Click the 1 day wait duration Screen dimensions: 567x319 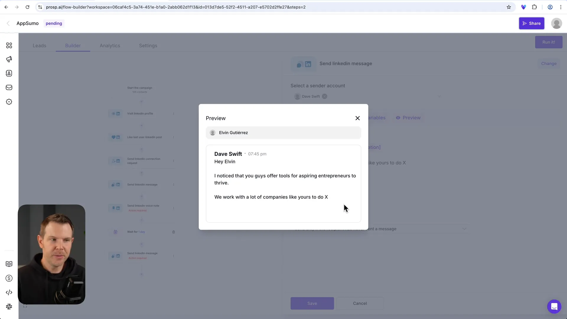[x=142, y=232]
